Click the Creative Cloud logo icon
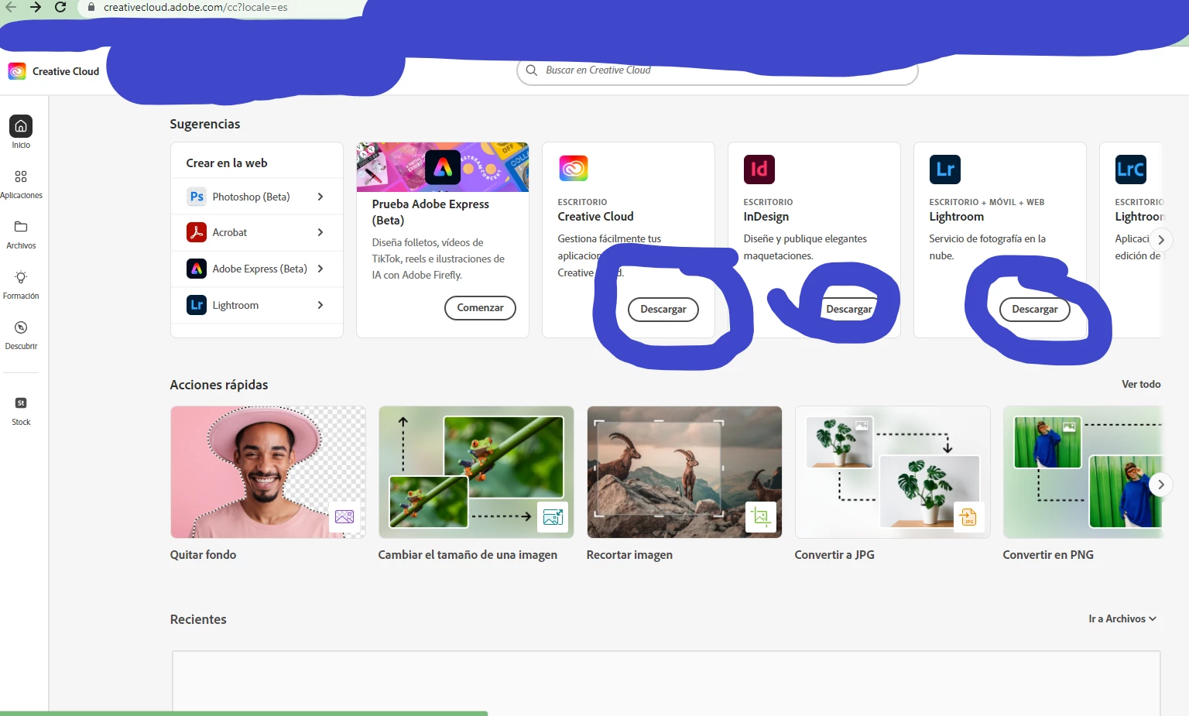Screen dimensions: 1189x716 [17, 71]
